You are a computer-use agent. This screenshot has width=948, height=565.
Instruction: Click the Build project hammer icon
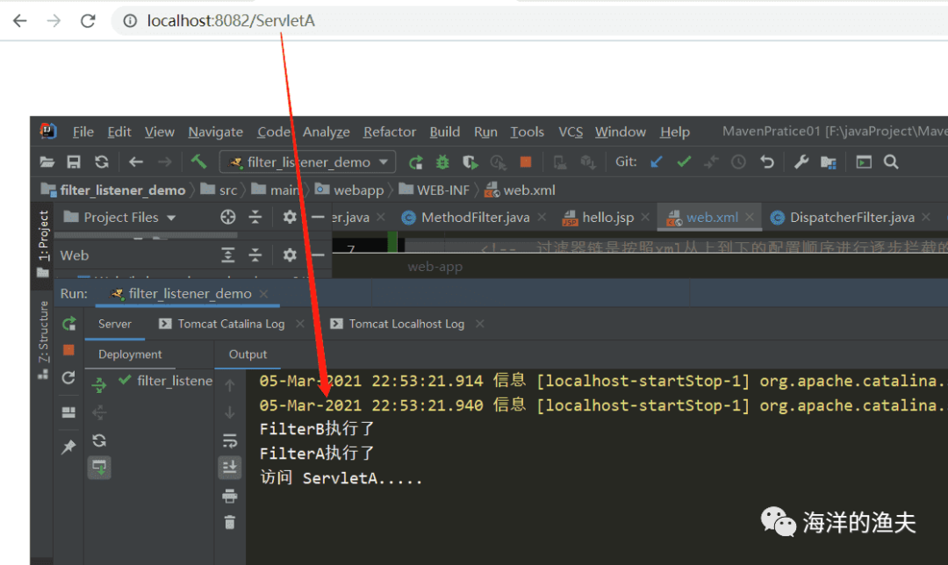point(198,161)
